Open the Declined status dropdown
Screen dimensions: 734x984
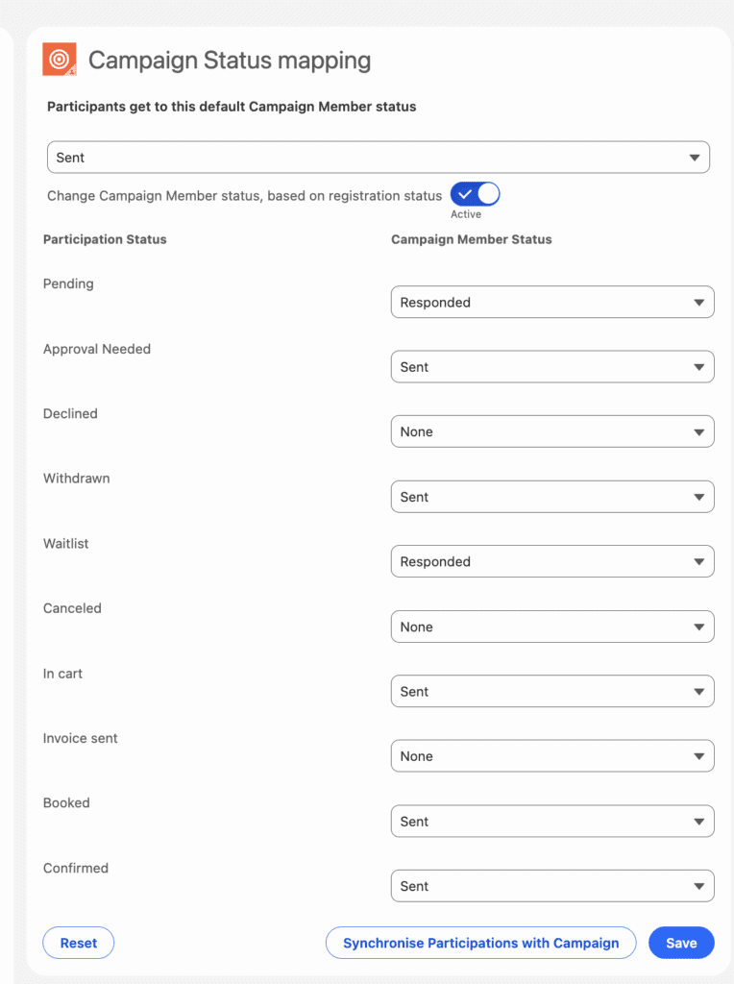pos(551,431)
